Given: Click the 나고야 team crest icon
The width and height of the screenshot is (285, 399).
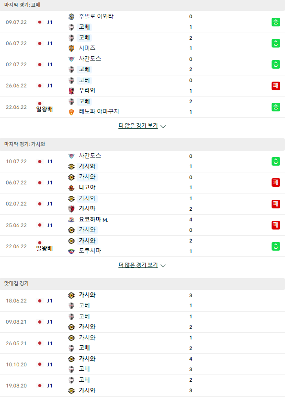Looking at the screenshot, I should 71,188.
